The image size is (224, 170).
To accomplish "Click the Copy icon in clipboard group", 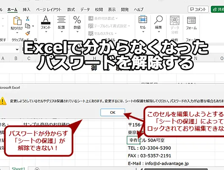I will 27,26.
